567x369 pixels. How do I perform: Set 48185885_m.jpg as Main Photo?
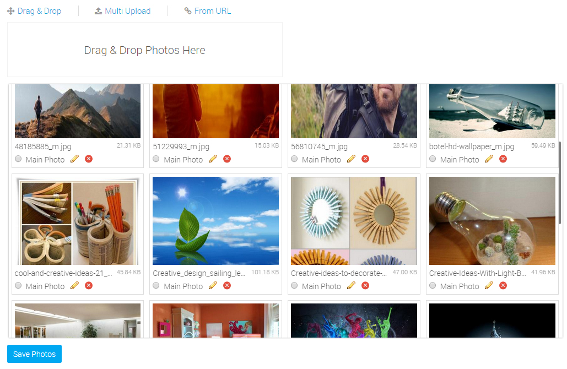coord(18,159)
